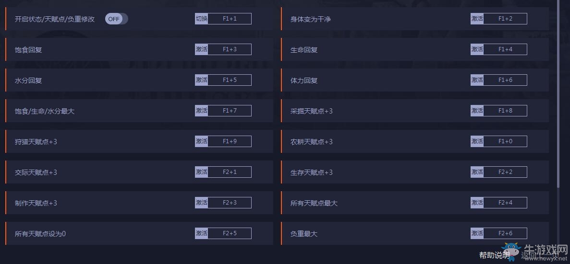This screenshot has width=570, height=264.
Task: Activate 所有天赋点最大
Action: (477, 202)
